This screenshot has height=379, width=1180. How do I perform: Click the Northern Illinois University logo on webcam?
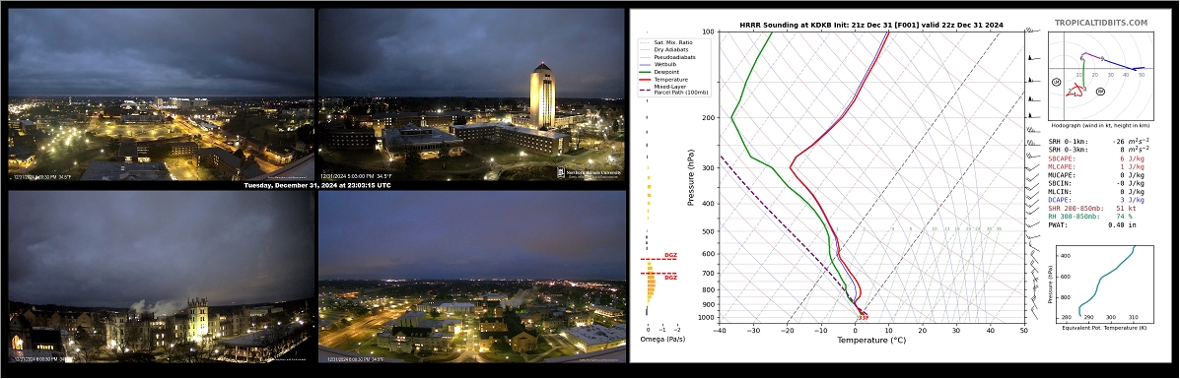(590, 172)
